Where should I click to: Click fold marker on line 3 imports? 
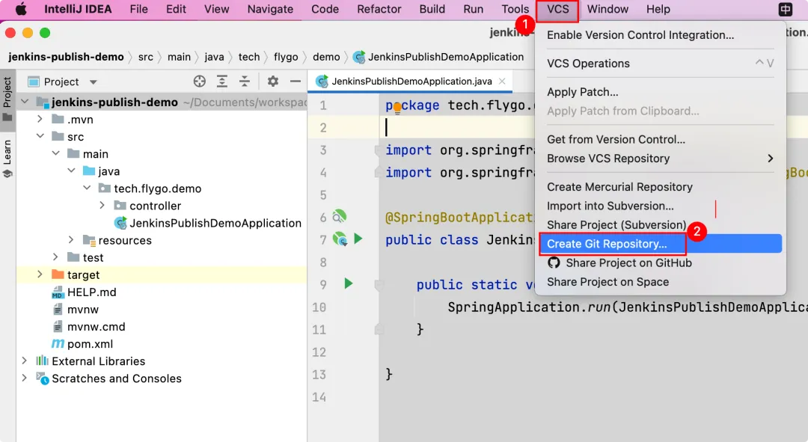point(377,150)
